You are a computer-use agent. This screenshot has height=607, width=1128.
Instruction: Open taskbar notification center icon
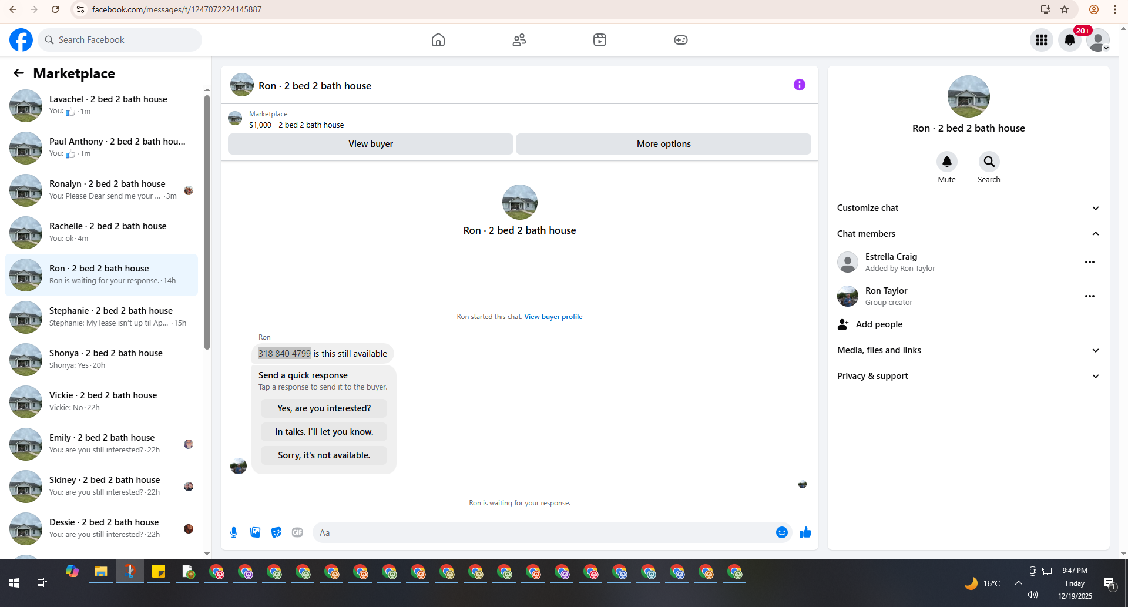(1109, 583)
